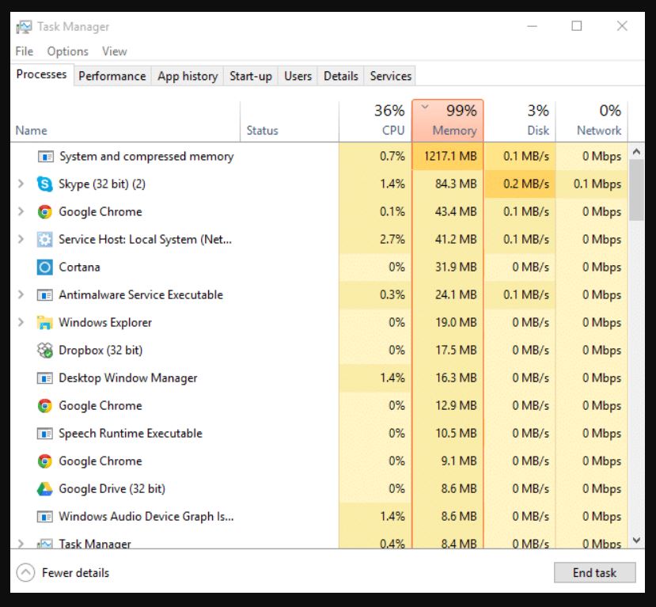Screen dimensions: 656x607
Task: Select the Desktop Window Manager process name
Action: [x=128, y=377]
